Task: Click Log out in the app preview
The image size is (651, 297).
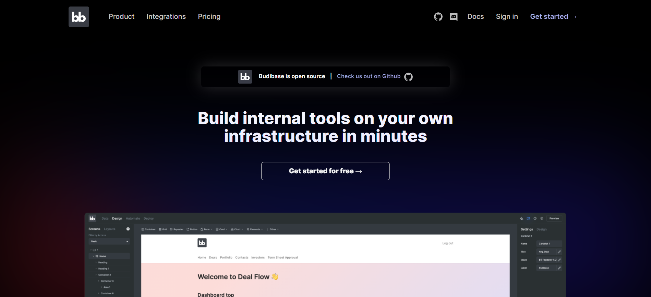Action: (x=448, y=243)
